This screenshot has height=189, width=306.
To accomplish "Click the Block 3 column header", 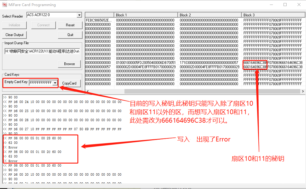I will (273, 15).
